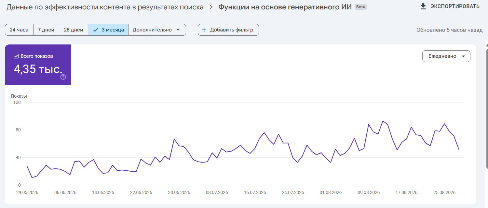488x208 pixels.
Task: Click the plus icon in Добавить фильтр
Action: click(x=204, y=30)
